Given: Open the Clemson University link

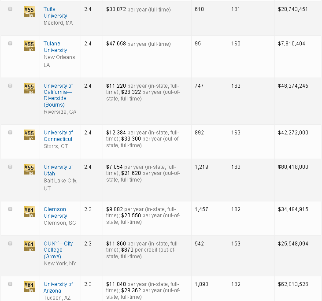Looking at the screenshot, I should 55,212.
